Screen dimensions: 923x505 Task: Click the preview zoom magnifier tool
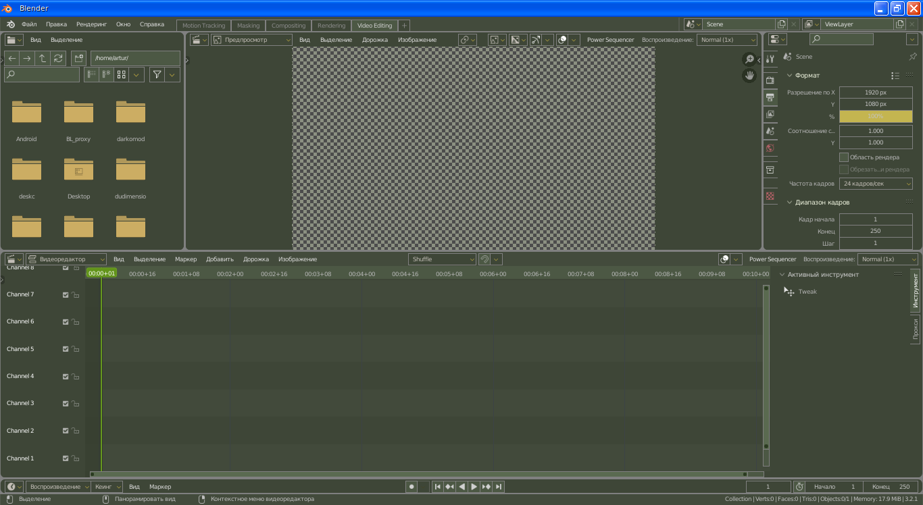tap(749, 59)
